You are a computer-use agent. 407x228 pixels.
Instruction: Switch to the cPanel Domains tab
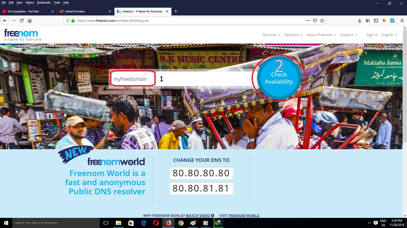tap(85, 11)
